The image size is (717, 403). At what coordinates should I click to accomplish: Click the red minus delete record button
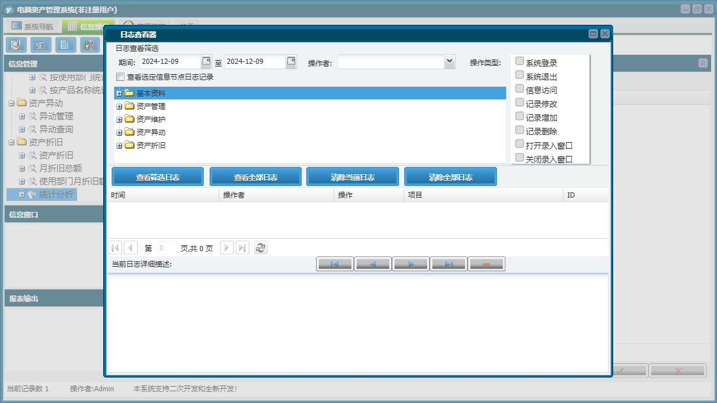tap(486, 264)
